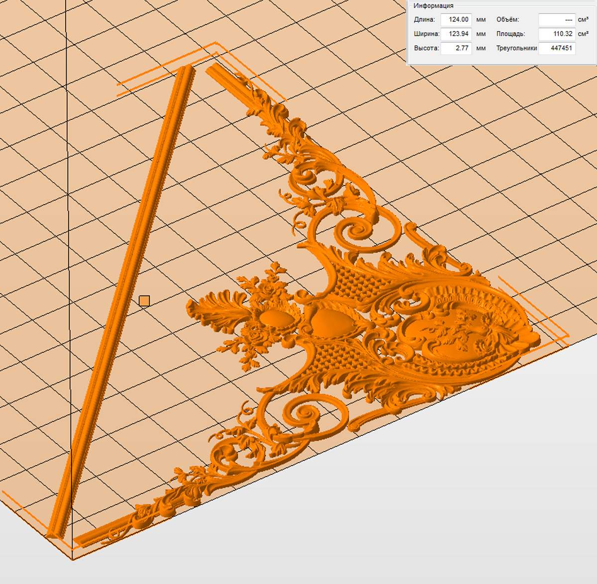Viewport: 597px width, 584px height.
Task: Click the small orange square marker in viewport
Action: click(x=144, y=301)
